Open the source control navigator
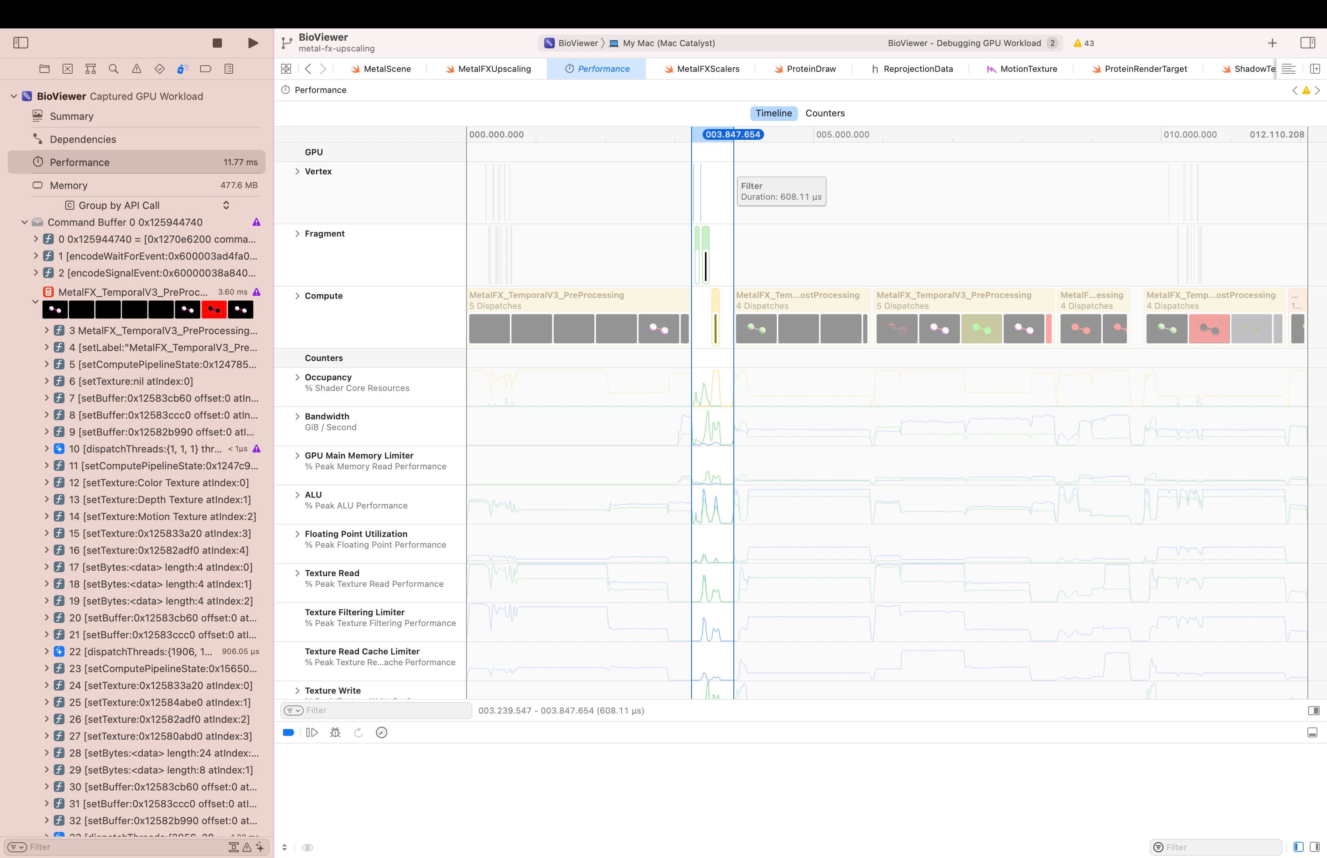This screenshot has height=858, width=1327. pos(67,69)
